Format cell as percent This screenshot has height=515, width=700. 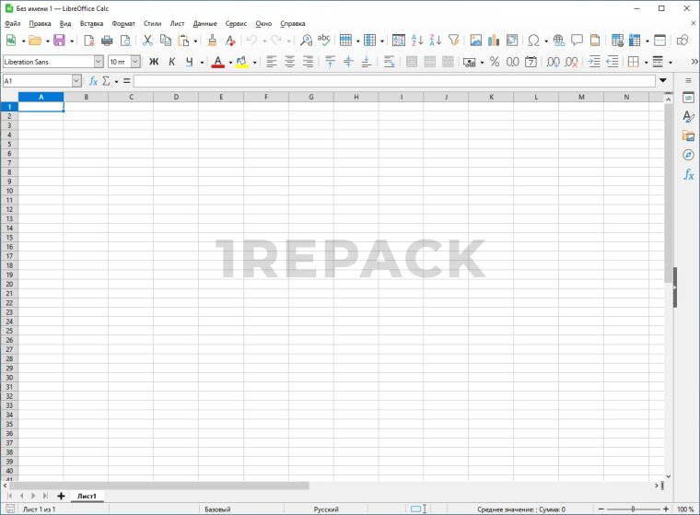(x=494, y=62)
